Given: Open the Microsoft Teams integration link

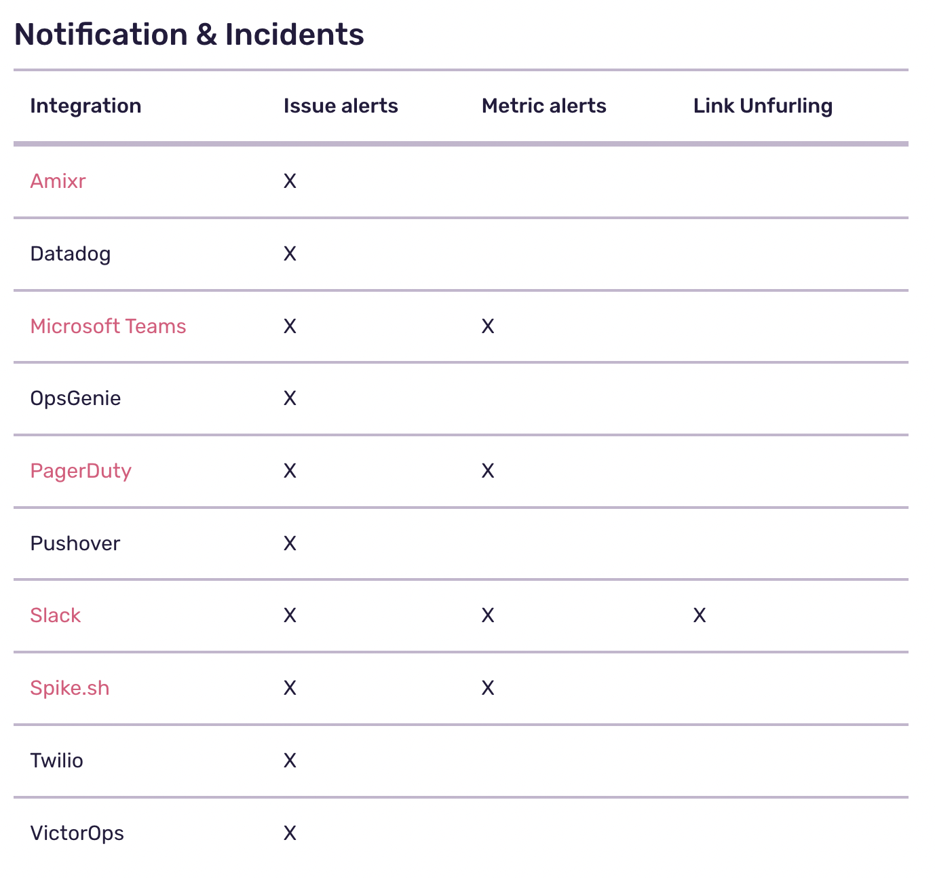Looking at the screenshot, I should point(108,326).
